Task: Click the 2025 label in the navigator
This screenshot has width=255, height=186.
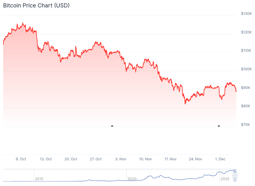Action: pos(225,179)
